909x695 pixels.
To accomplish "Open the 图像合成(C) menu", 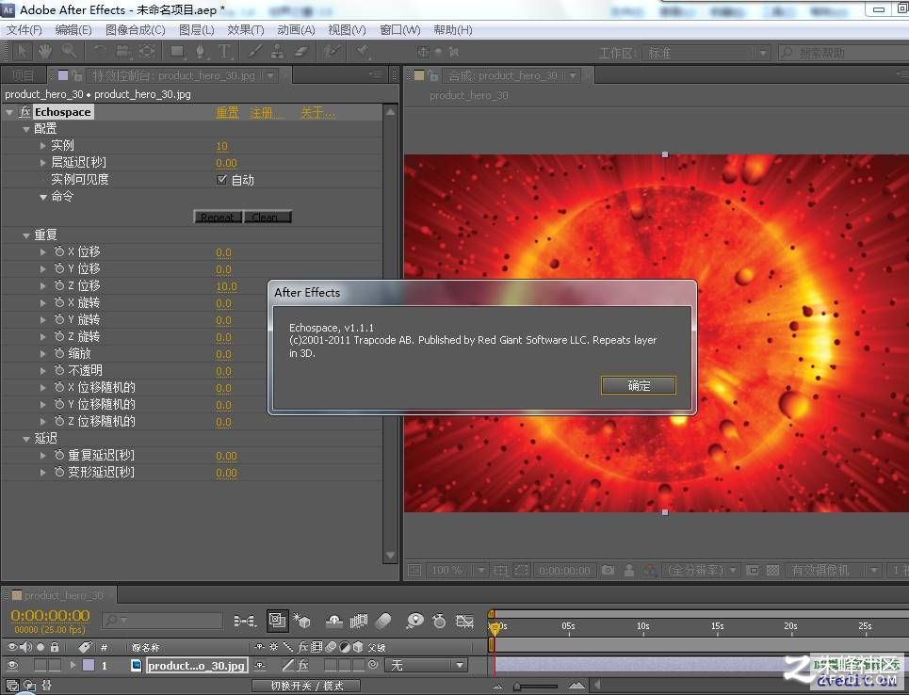I will point(136,29).
